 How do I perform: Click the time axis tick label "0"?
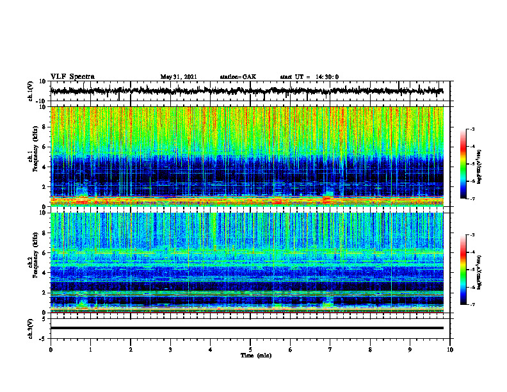coord(51,350)
